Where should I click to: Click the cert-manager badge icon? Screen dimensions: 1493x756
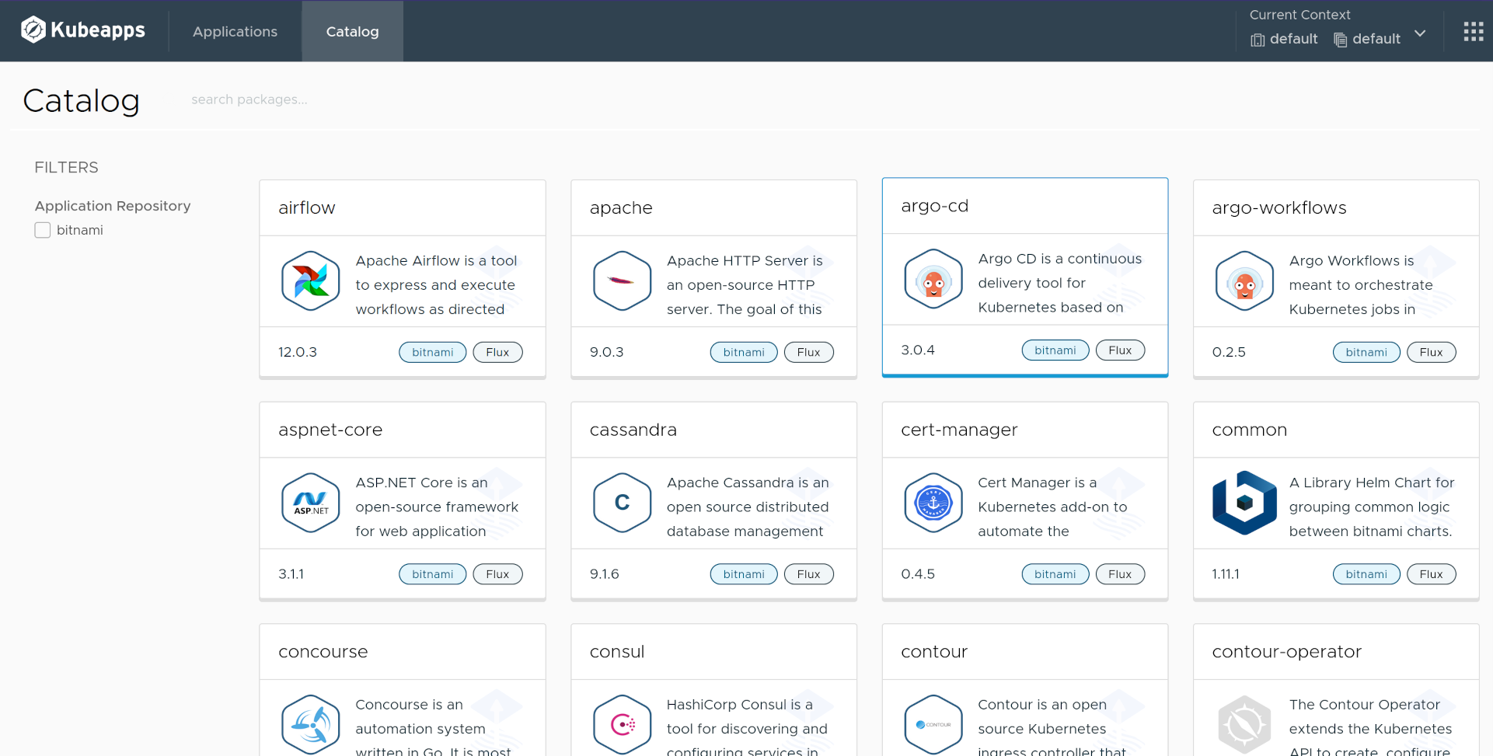tap(933, 503)
